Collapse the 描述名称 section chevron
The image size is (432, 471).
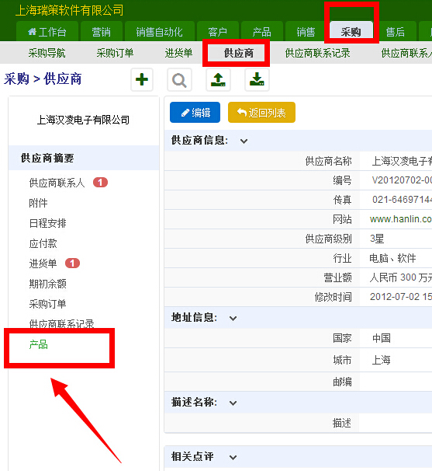(x=233, y=403)
